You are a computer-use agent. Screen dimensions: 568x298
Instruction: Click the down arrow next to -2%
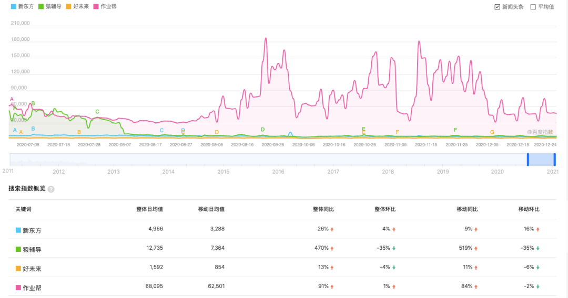[x=537, y=287]
